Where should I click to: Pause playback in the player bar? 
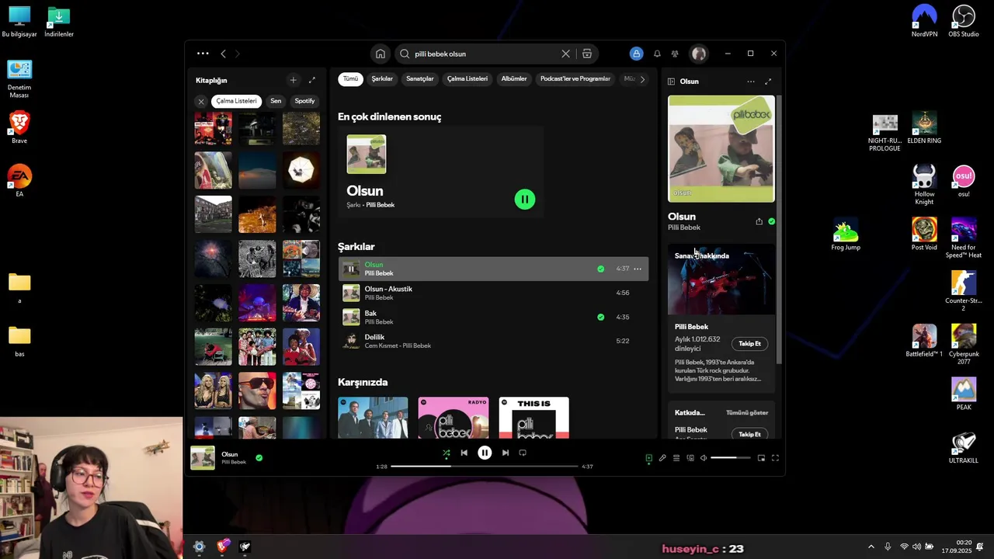click(x=485, y=453)
